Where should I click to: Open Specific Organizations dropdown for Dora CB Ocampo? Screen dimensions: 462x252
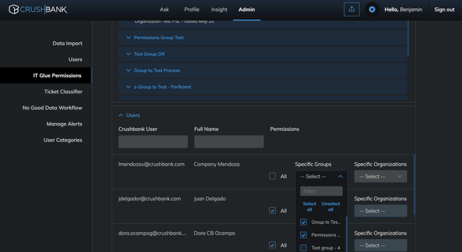[x=380, y=245]
